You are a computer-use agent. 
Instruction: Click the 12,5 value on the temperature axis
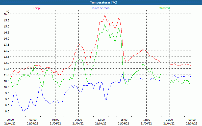7,56
